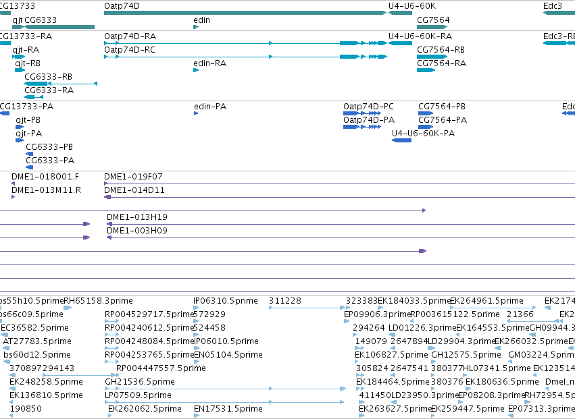Select the DME1-013H19 clone label
This screenshot has width=575, height=419.
137,217
